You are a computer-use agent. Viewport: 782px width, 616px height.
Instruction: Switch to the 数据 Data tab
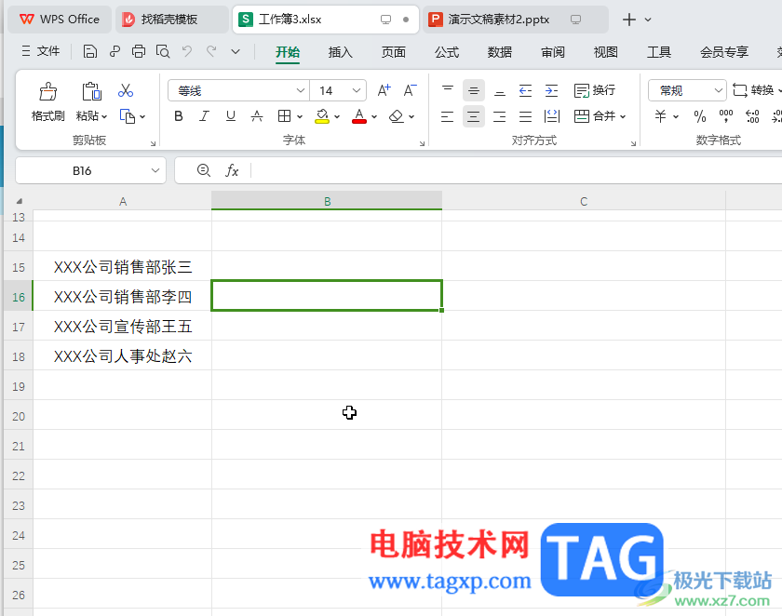pos(500,52)
